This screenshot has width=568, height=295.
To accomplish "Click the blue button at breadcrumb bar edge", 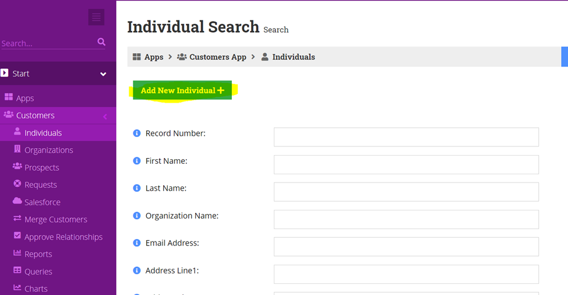I will (565, 57).
